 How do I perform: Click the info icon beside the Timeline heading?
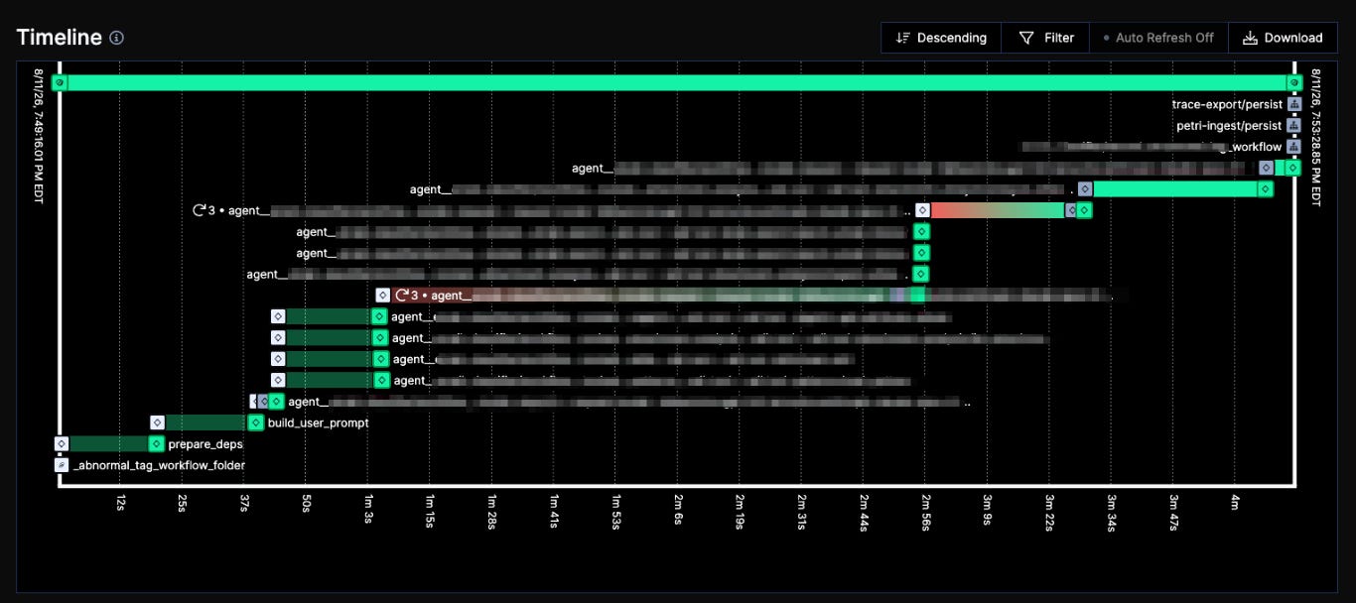(116, 38)
